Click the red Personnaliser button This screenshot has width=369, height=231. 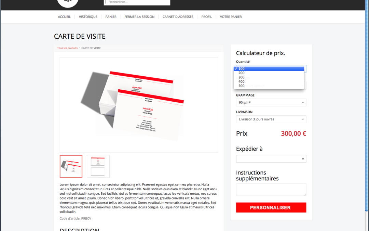click(x=271, y=207)
